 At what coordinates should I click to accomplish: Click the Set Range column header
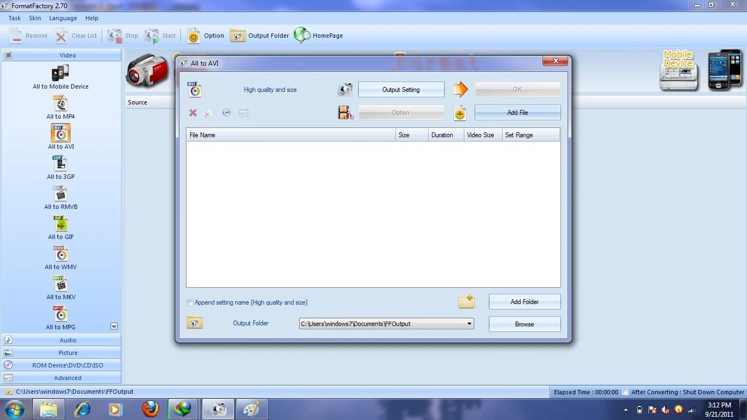(531, 135)
